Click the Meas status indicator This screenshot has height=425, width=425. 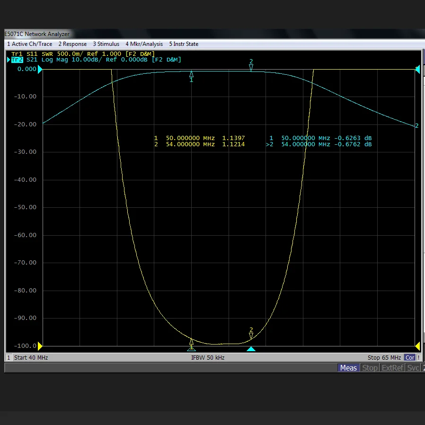tap(348, 368)
